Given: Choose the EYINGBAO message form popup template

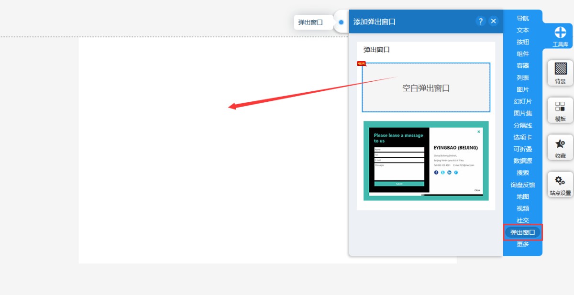Looking at the screenshot, I should pos(426,161).
